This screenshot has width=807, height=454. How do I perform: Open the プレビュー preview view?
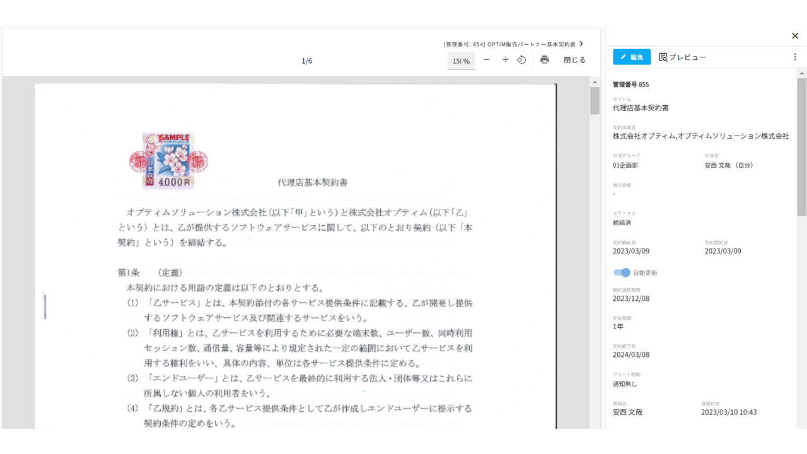pyautogui.click(x=682, y=57)
